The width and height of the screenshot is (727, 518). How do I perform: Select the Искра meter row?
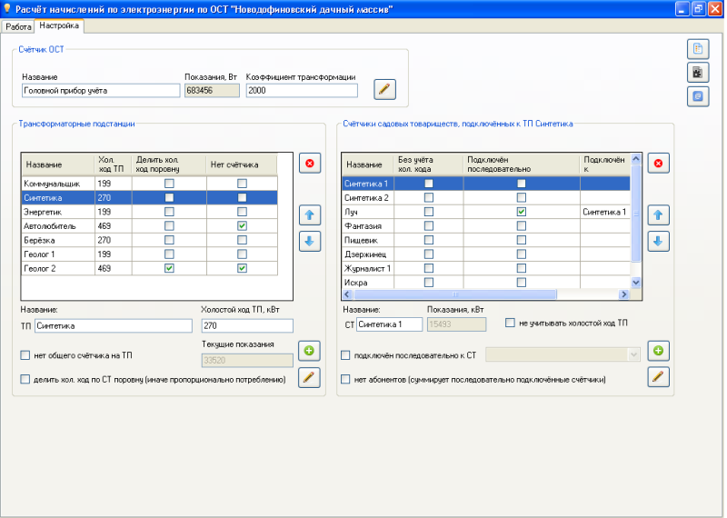click(486, 282)
